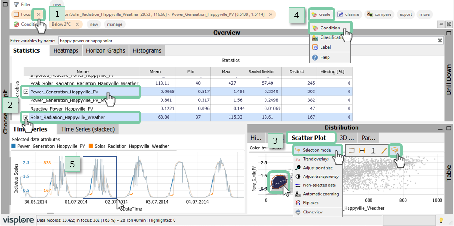Switch to the Heatmaps tab
Image resolution: width=454 pixels, height=226 pixels.
point(65,50)
